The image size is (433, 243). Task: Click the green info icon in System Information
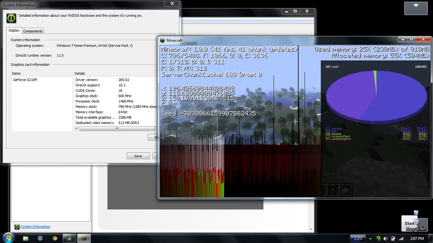[11, 18]
